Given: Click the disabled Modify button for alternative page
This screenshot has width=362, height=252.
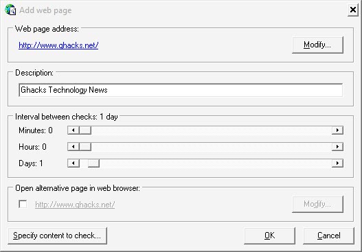Looking at the screenshot, I should tap(317, 204).
